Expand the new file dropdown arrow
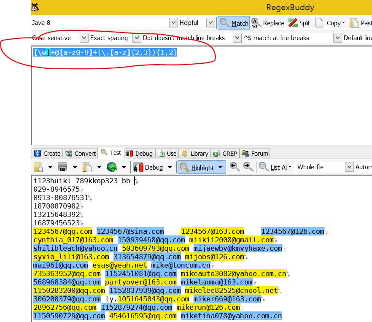The image size is (372, 322). 50,167
